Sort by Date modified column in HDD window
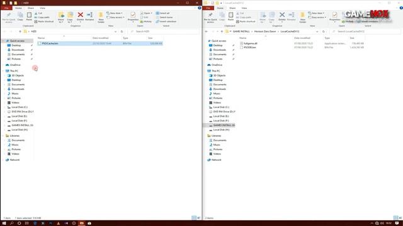This screenshot has width=403, height=226. coord(101,38)
